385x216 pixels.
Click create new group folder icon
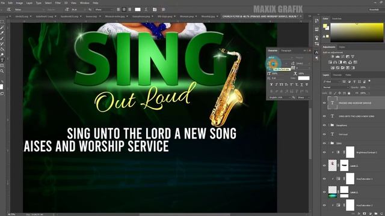(x=376, y=214)
